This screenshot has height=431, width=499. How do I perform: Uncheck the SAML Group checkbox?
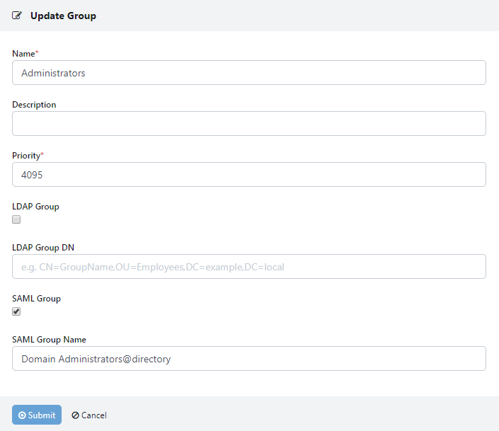coord(16,311)
